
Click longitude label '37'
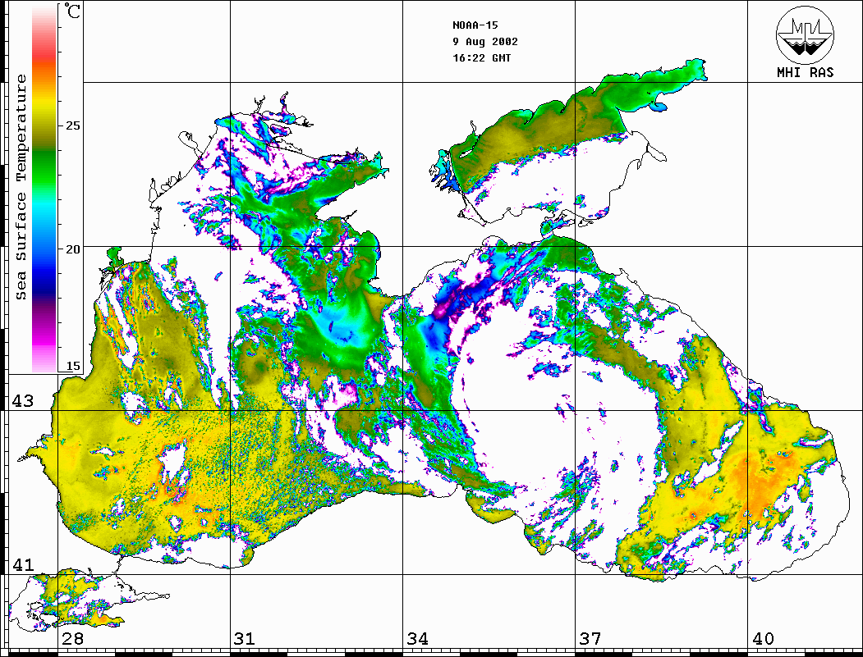590,639
